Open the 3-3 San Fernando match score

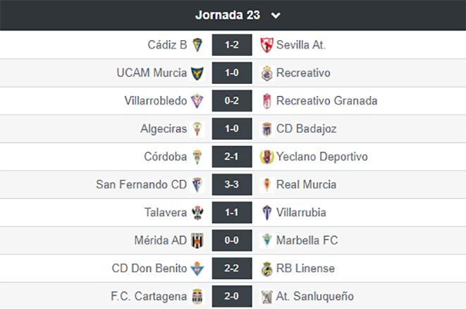point(232,185)
